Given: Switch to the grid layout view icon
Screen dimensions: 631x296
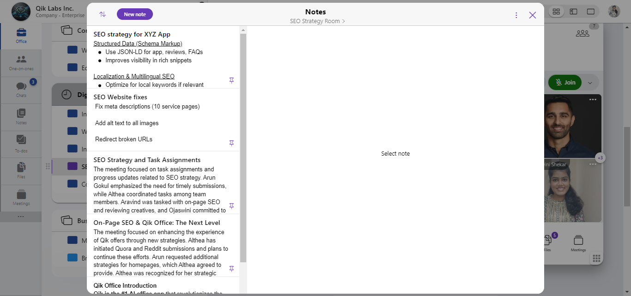Looking at the screenshot, I should click(557, 12).
